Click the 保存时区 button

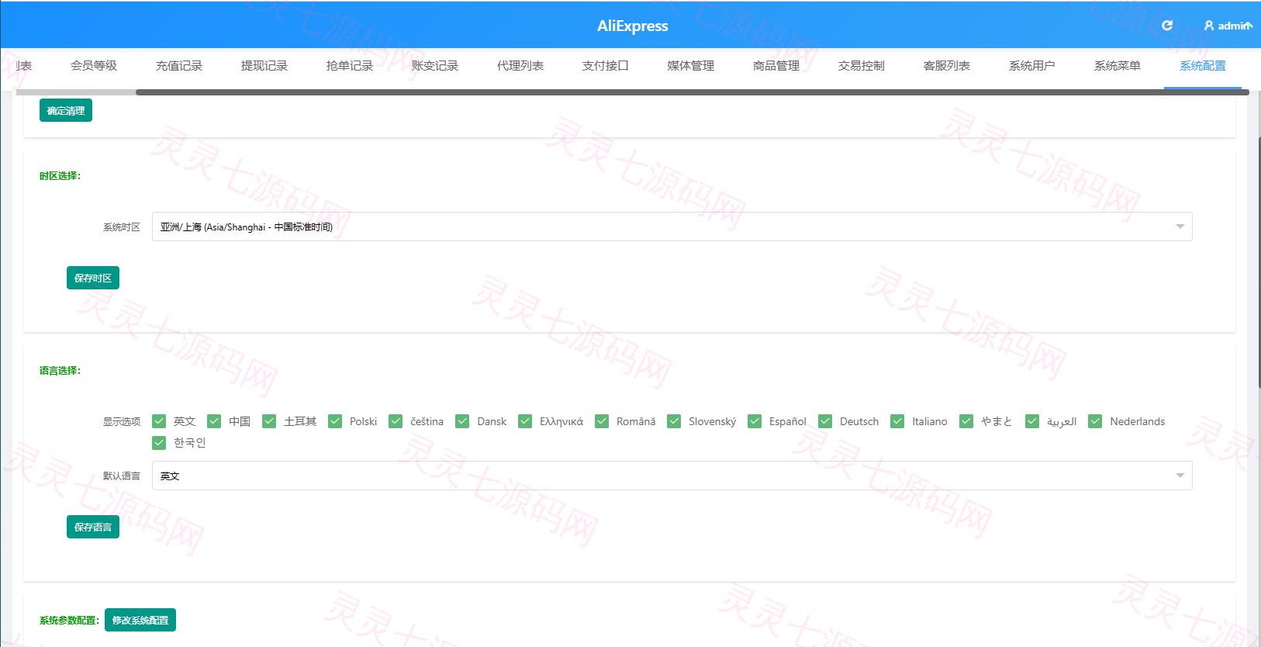[x=93, y=278]
